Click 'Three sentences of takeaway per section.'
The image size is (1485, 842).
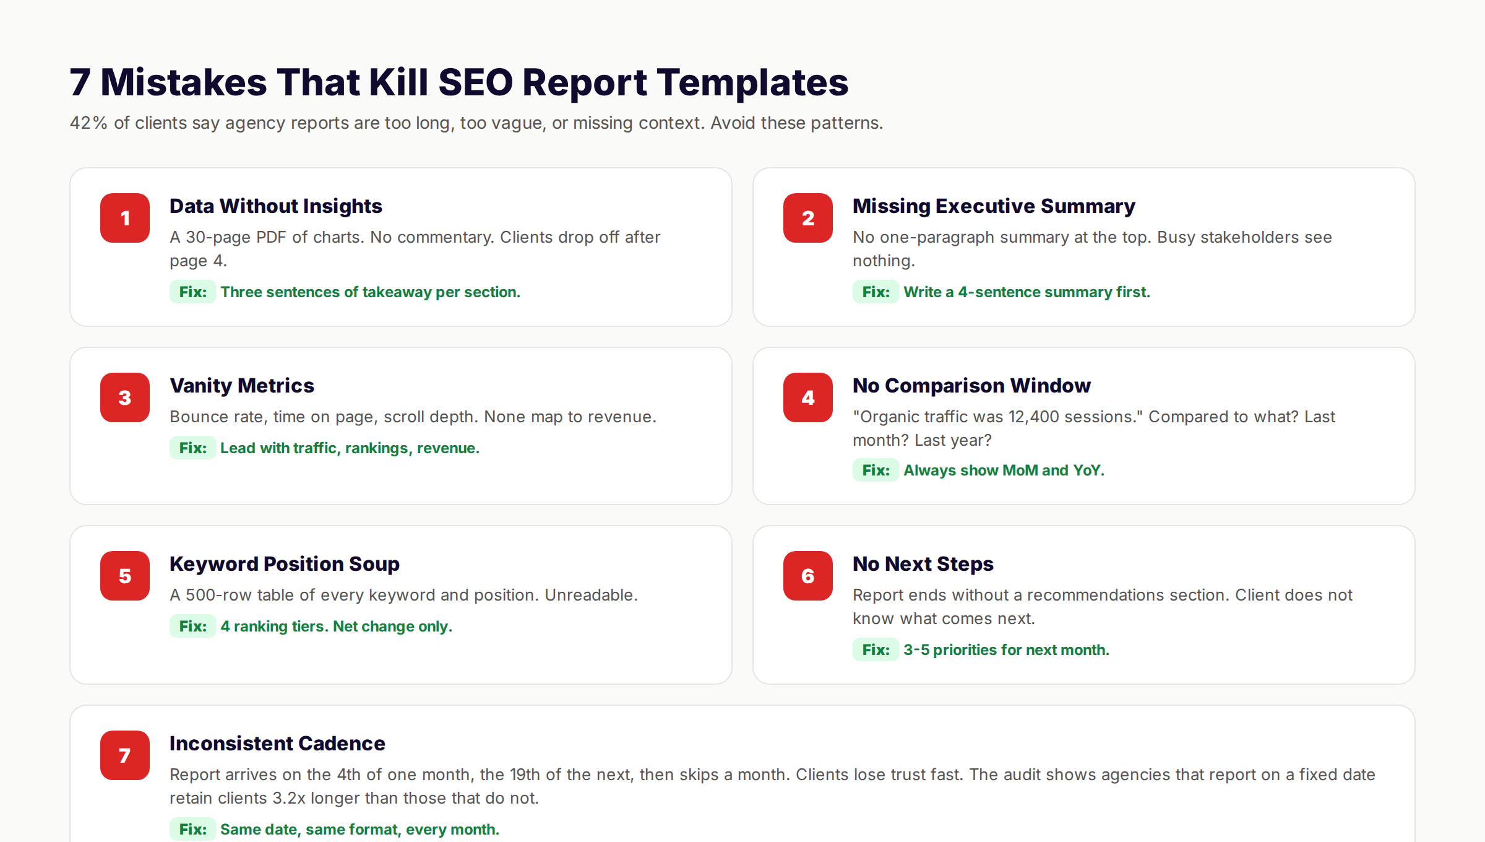(371, 292)
